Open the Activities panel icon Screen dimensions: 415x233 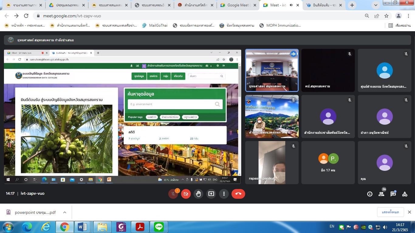point(405,194)
